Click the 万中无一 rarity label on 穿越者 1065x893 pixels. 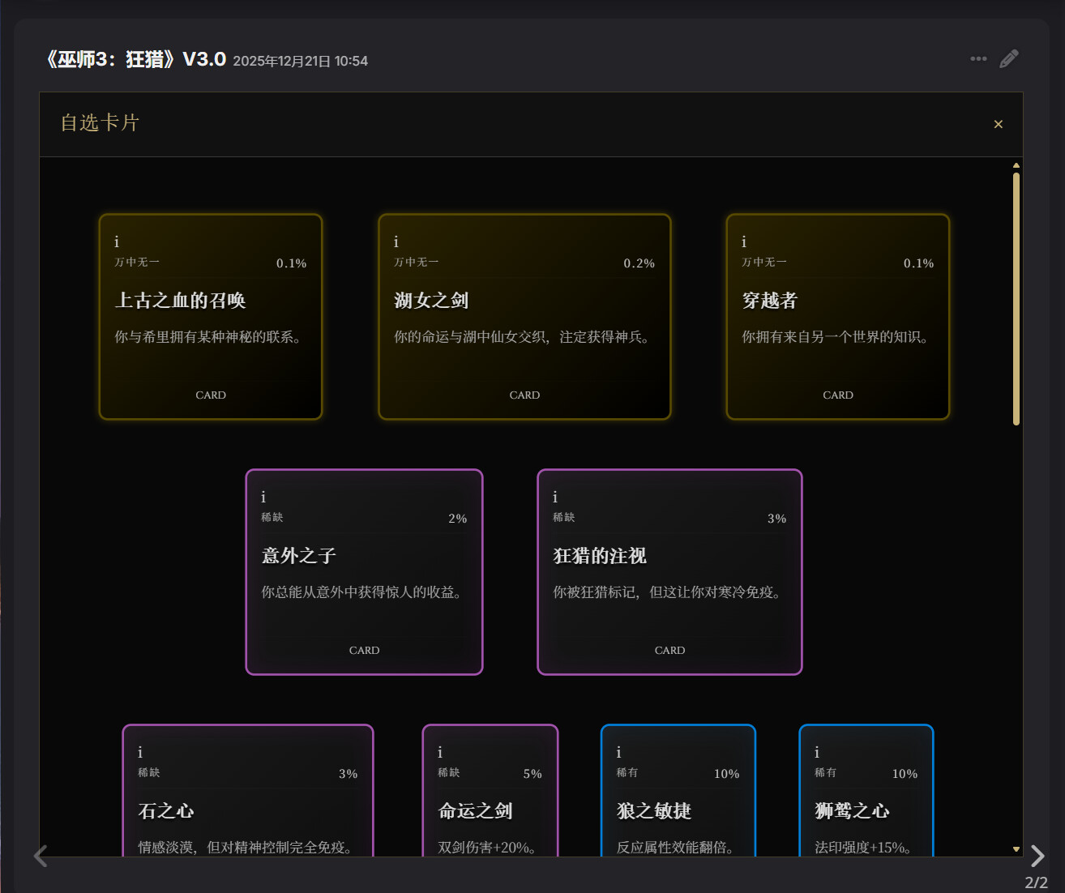764,263
